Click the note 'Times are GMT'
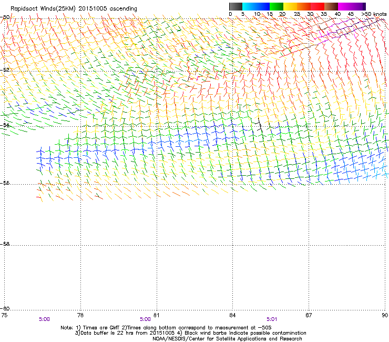This screenshot has height=342, width=389. pyautogui.click(x=101, y=328)
